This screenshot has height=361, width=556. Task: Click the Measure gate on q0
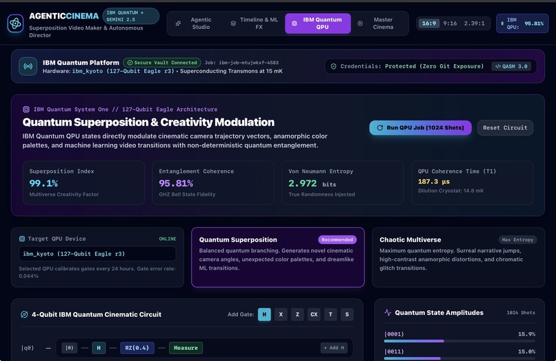coord(186,348)
